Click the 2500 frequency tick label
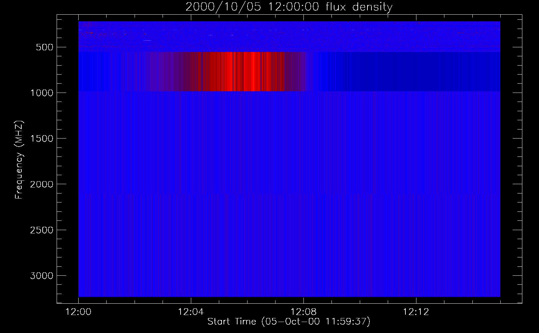 (42, 230)
